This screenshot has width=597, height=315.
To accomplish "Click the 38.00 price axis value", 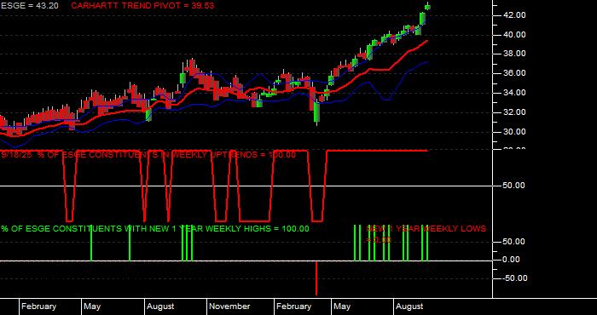I will [515, 54].
